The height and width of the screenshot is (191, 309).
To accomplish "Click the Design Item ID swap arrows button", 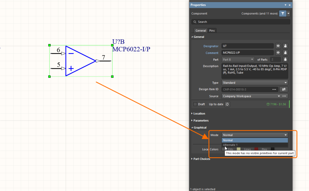I will coord(284,89).
